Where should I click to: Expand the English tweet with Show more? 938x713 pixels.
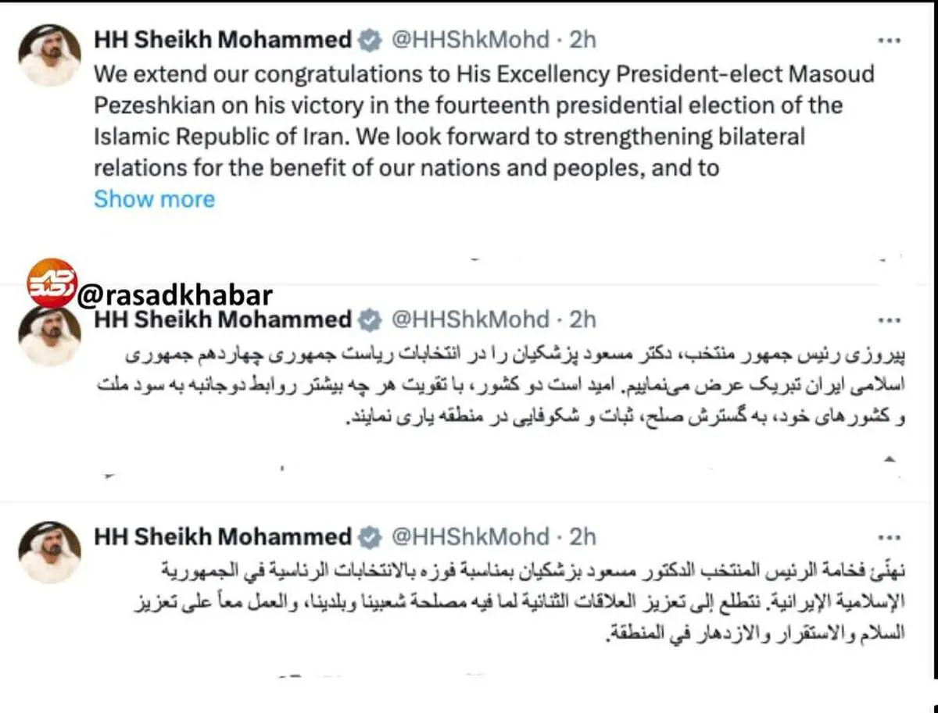[154, 199]
